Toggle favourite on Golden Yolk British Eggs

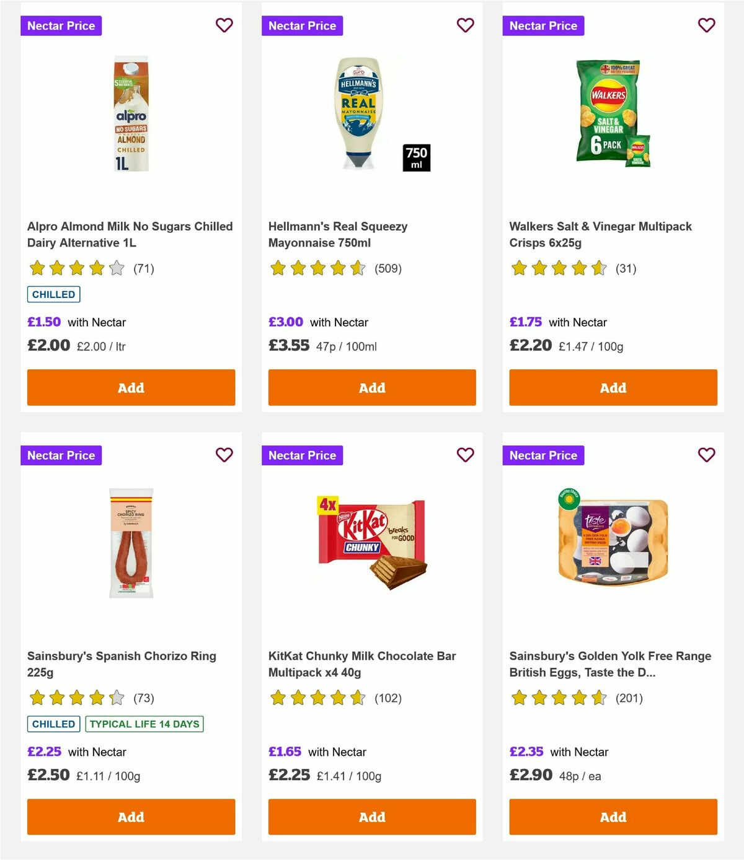[706, 455]
